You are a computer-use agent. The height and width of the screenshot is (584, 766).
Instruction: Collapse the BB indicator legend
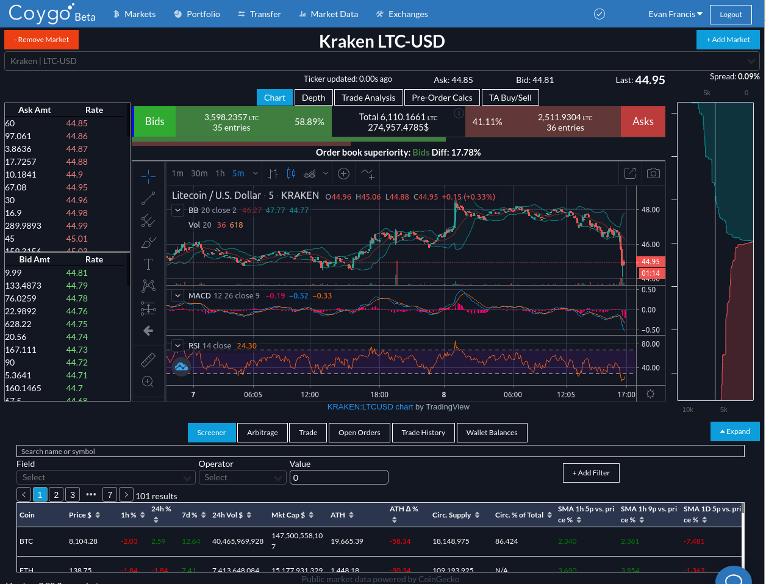pyautogui.click(x=177, y=210)
